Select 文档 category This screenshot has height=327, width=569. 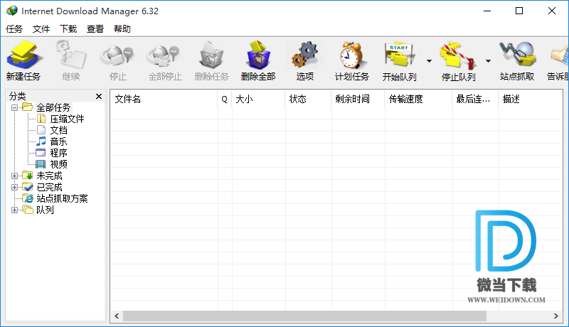(x=58, y=130)
